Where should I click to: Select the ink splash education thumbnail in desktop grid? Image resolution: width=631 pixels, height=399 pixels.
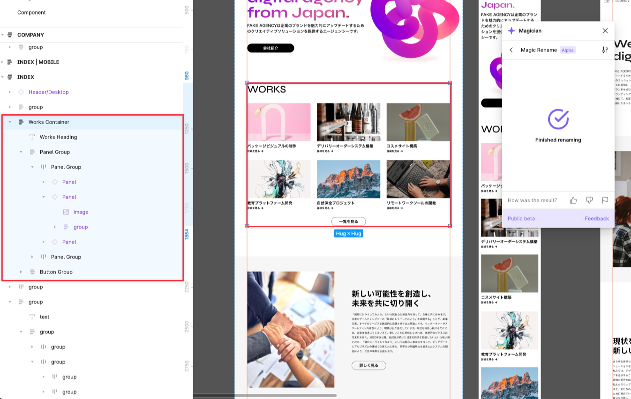point(279,179)
